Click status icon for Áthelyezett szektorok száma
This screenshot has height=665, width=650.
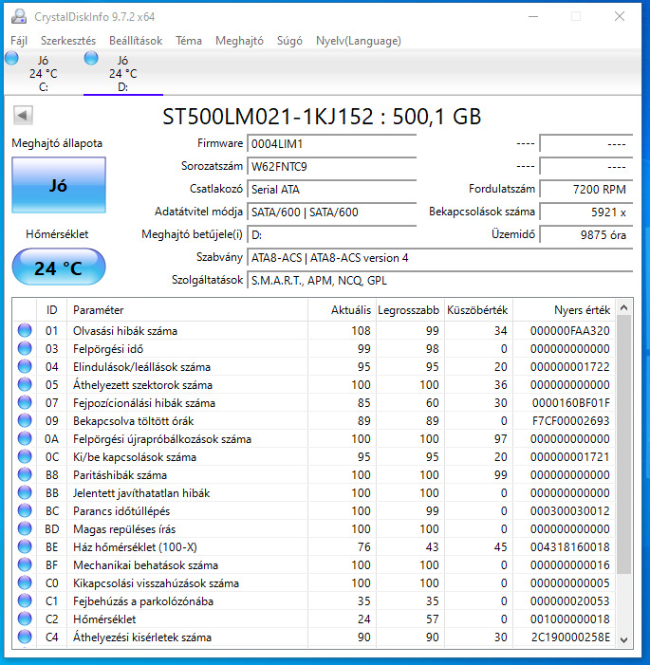click(25, 384)
